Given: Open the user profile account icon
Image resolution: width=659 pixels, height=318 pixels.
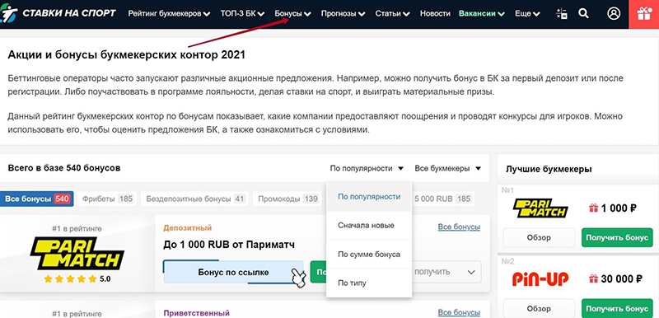Looking at the screenshot, I should click(x=614, y=13).
